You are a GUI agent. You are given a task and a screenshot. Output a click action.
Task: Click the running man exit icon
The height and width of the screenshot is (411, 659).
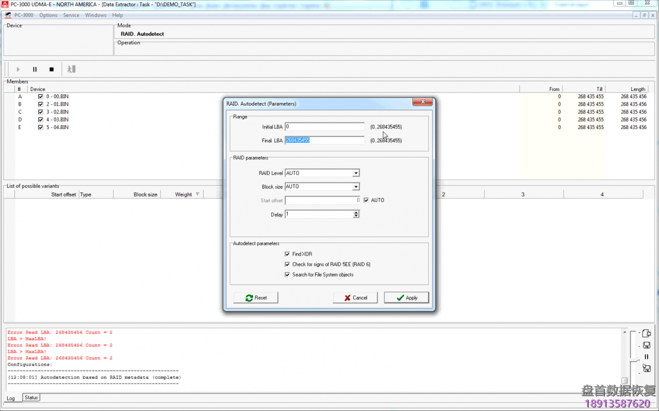71,69
